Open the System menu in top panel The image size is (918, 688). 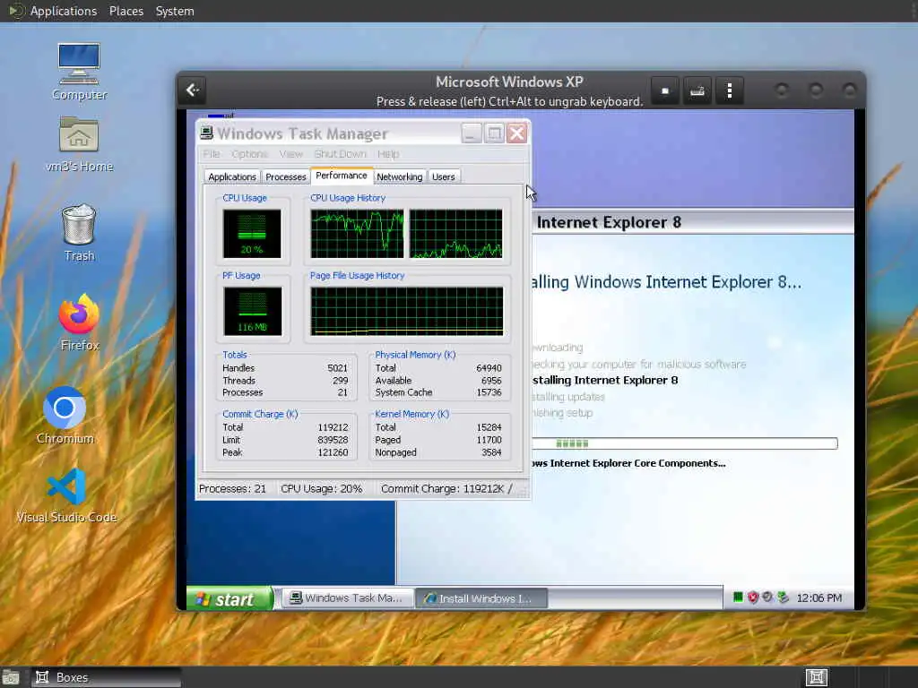click(x=175, y=11)
